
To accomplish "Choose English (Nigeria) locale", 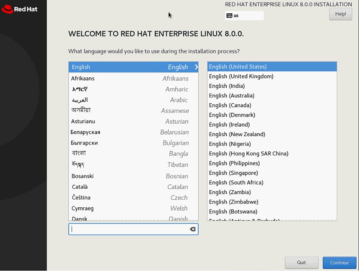I will pyautogui.click(x=272, y=144).
